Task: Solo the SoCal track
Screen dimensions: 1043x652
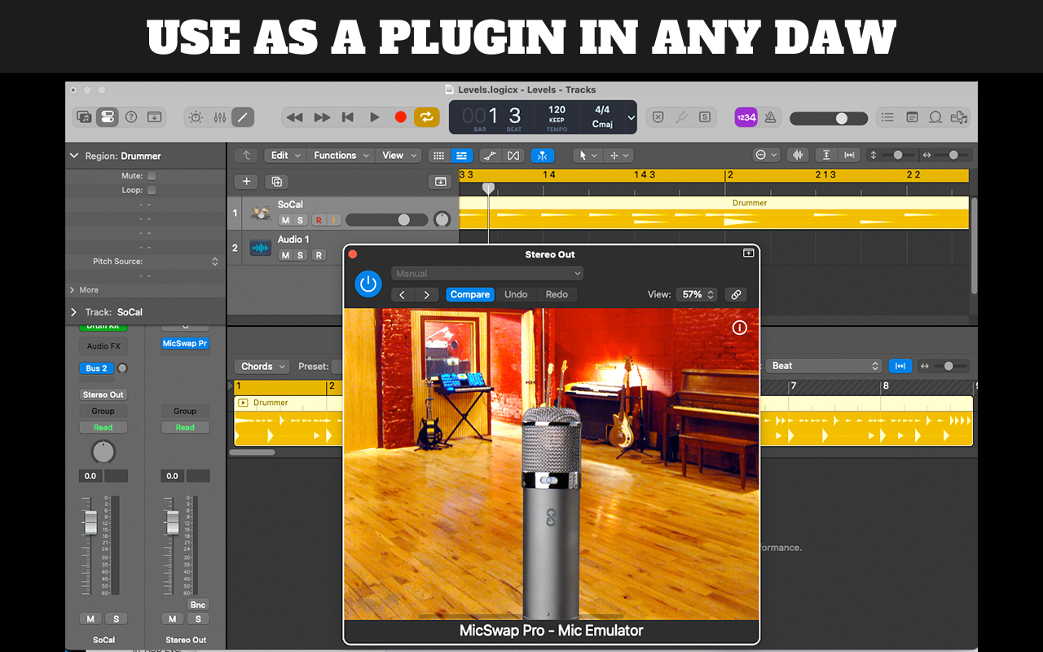Action: [300, 221]
